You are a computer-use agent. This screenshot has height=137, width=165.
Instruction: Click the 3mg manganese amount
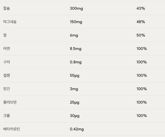pyautogui.click(x=74, y=89)
